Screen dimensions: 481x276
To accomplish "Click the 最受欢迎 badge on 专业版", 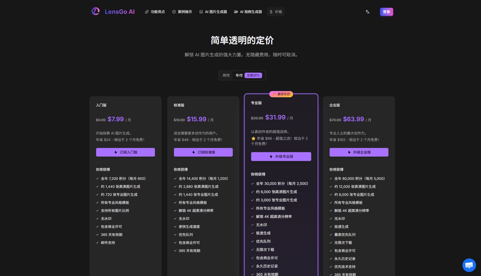I will pos(281,94).
